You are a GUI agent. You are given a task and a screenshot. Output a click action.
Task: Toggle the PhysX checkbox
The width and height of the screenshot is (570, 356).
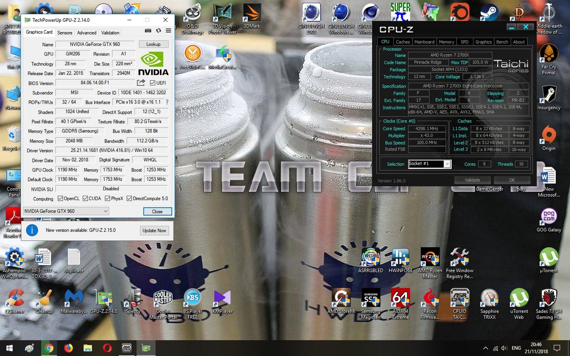click(107, 198)
